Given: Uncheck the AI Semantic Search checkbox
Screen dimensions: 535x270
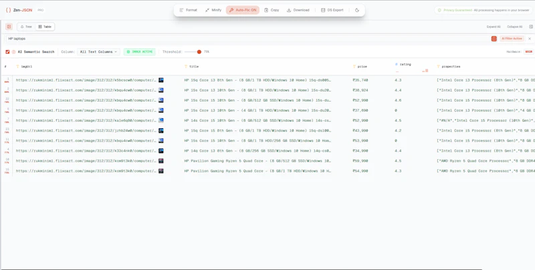Looking at the screenshot, I should 7,52.
